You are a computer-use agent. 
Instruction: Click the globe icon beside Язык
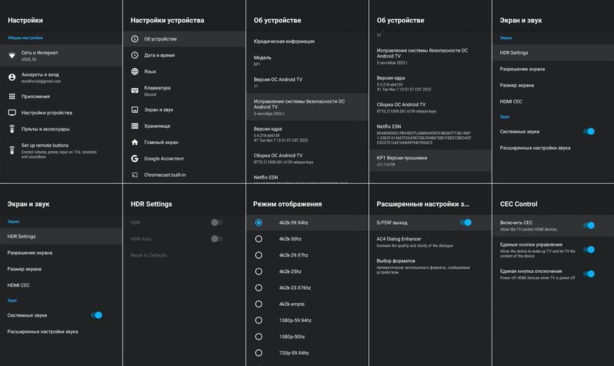(134, 71)
